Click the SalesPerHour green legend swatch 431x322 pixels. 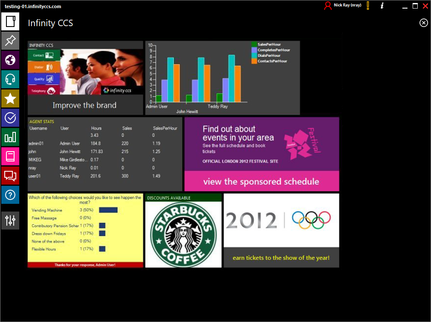coord(254,44)
